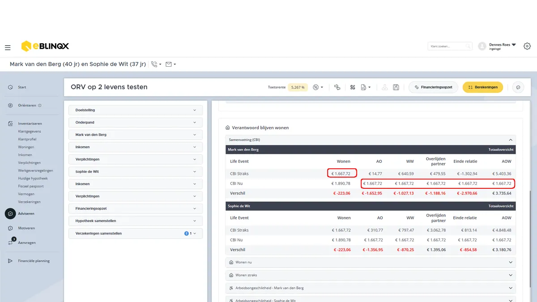Open Motiveren in the sidebar

point(26,228)
